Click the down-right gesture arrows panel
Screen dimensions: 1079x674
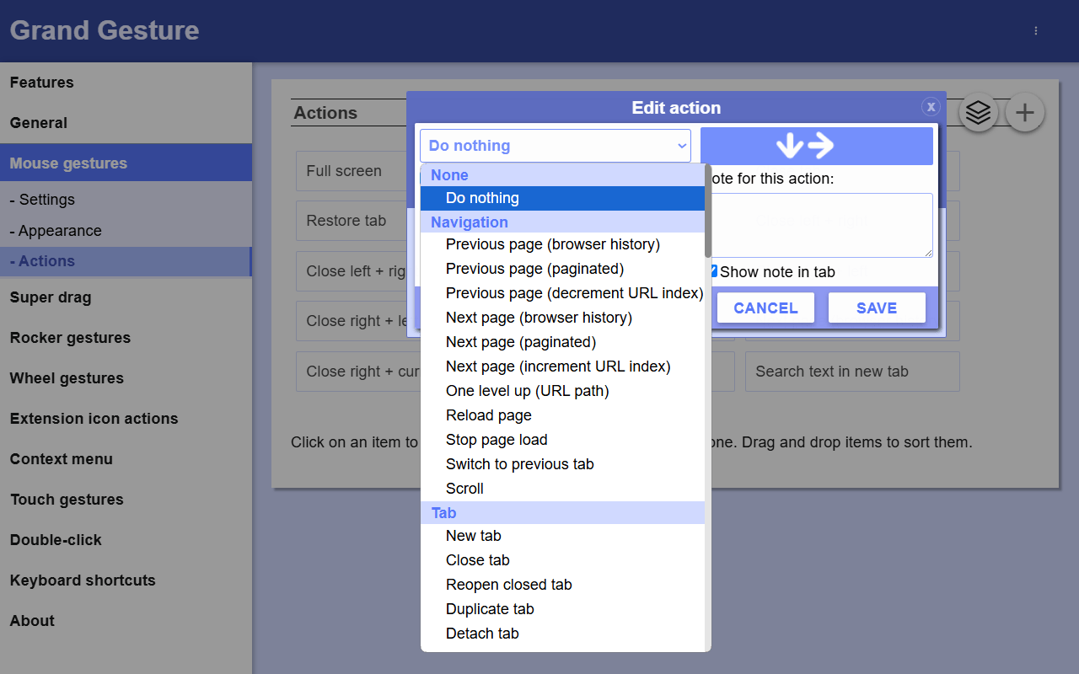click(816, 146)
